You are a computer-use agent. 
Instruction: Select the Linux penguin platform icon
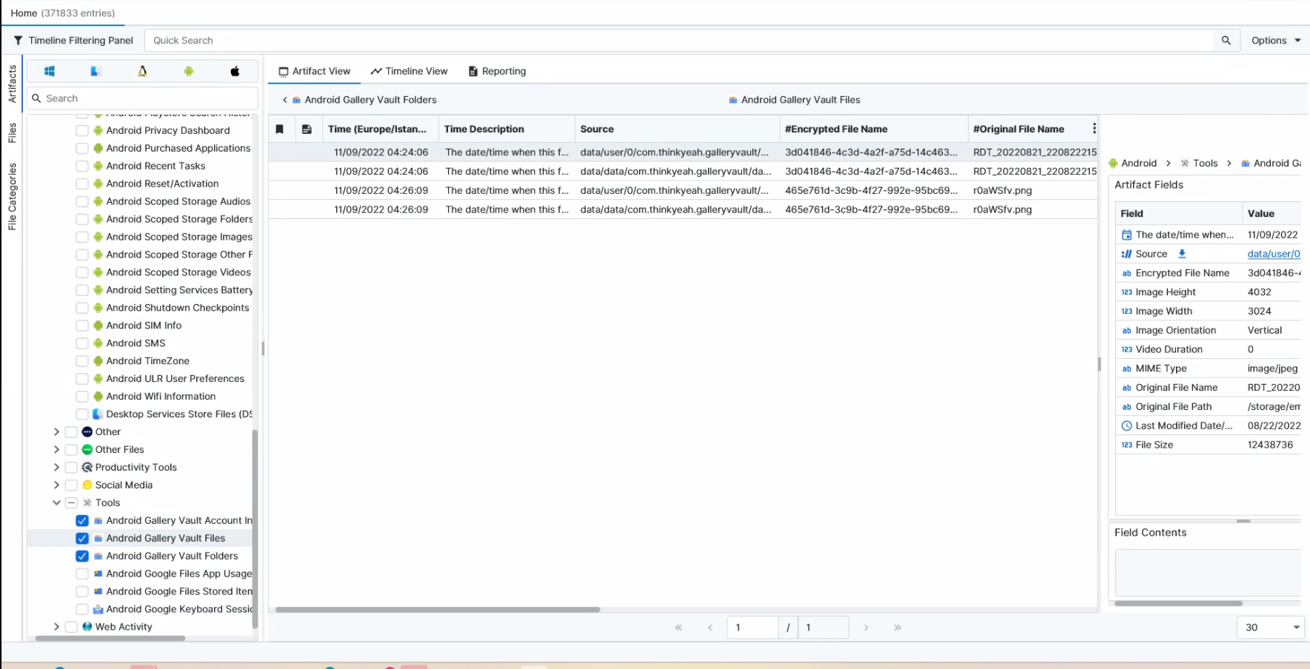click(142, 71)
